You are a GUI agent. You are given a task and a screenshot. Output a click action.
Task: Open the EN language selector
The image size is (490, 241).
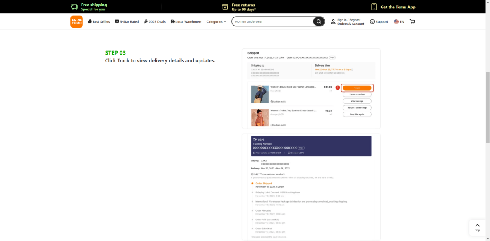402,21
